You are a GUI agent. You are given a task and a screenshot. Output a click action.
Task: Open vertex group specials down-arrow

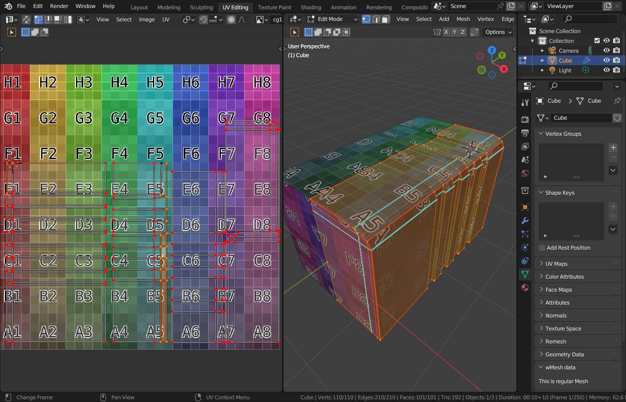pyautogui.click(x=613, y=170)
